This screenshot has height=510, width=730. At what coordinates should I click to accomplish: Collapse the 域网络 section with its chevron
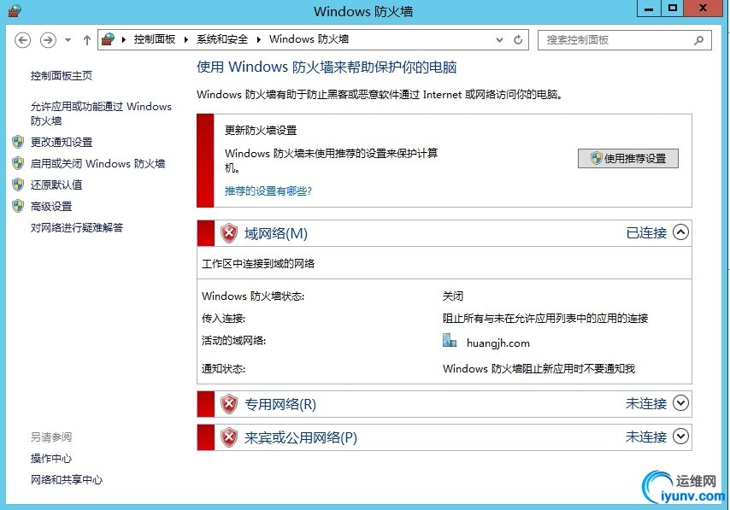coord(680,232)
